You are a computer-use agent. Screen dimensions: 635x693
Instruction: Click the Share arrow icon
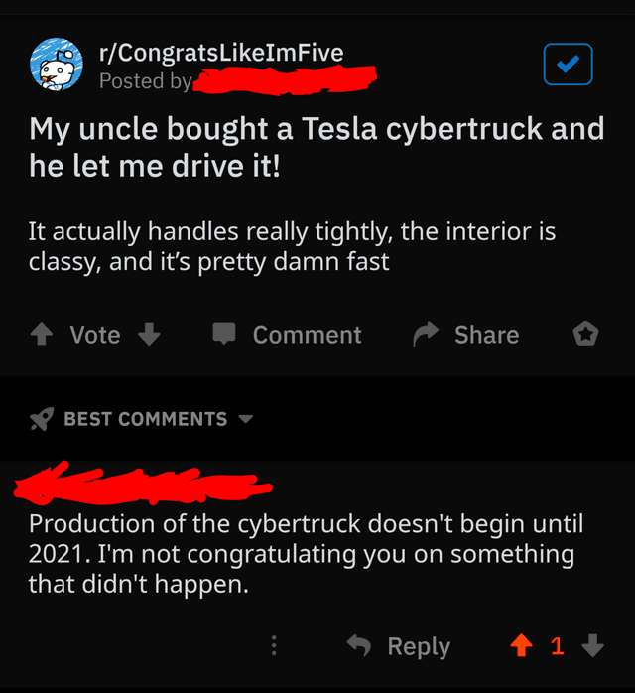(x=426, y=335)
